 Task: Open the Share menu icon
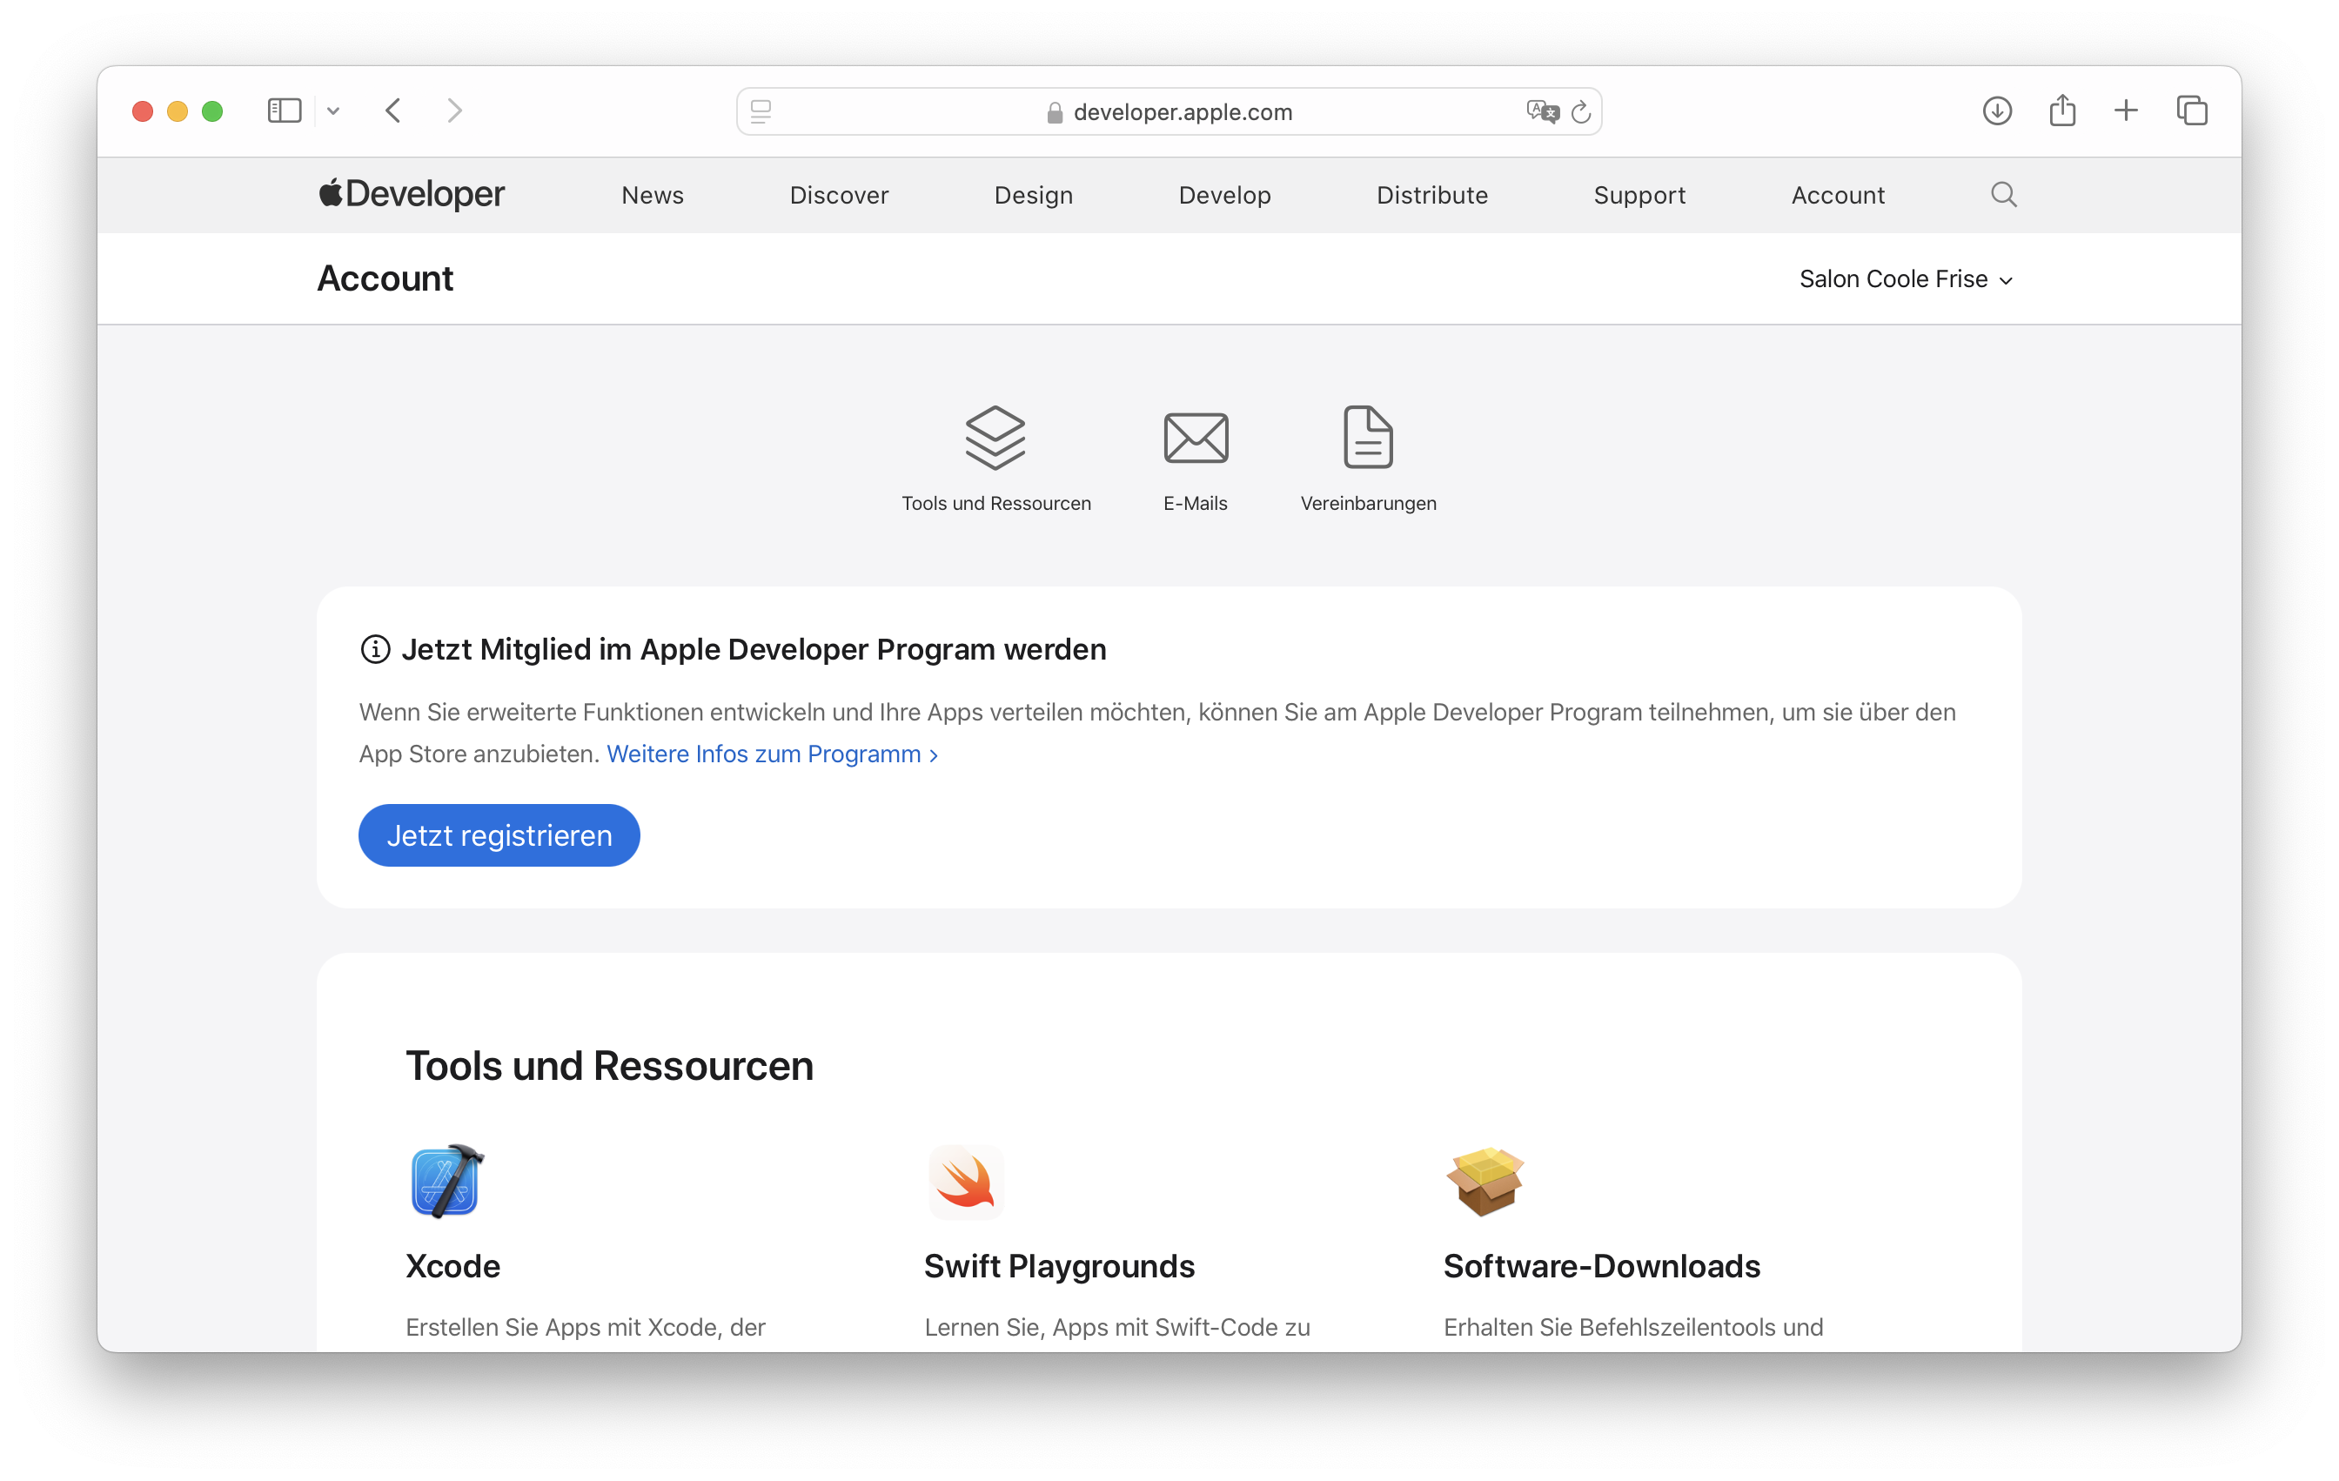(2061, 110)
